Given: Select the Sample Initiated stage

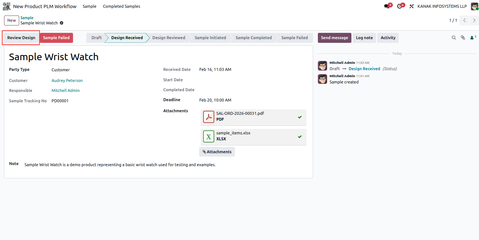Looking at the screenshot, I should (210, 38).
